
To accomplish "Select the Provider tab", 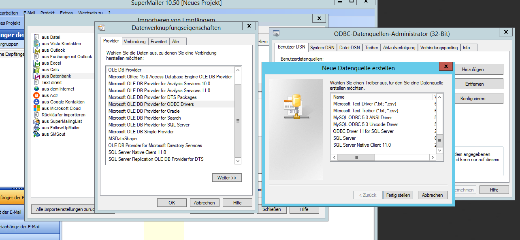I will (111, 41).
